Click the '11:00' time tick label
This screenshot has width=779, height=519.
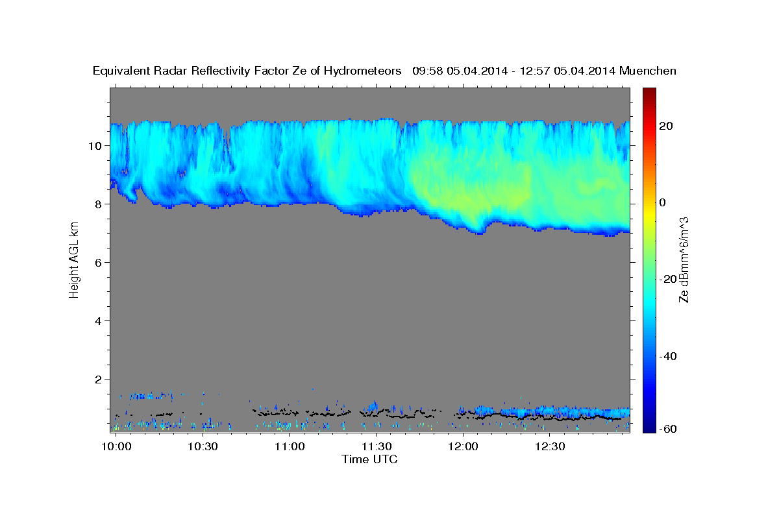coord(290,447)
